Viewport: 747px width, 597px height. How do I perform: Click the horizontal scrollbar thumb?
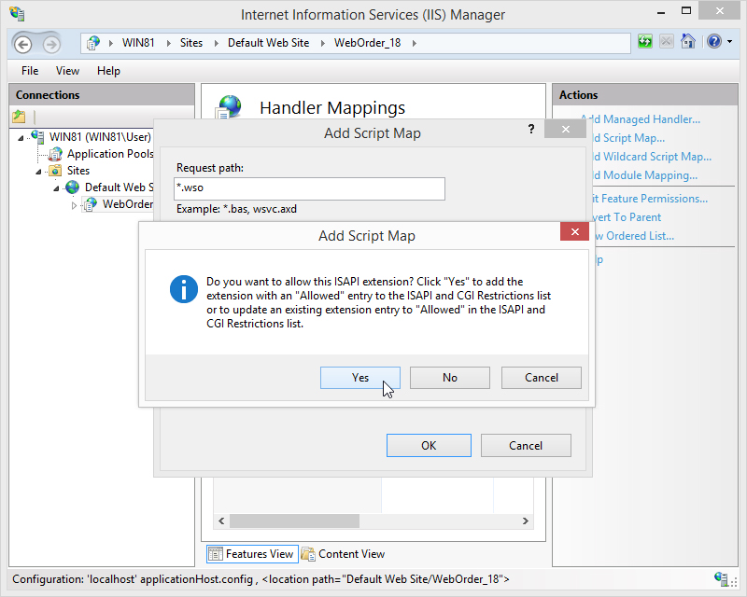click(x=294, y=521)
